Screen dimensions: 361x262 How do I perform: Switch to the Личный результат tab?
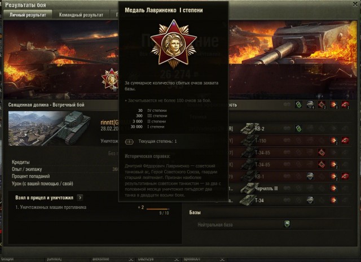(x=28, y=15)
